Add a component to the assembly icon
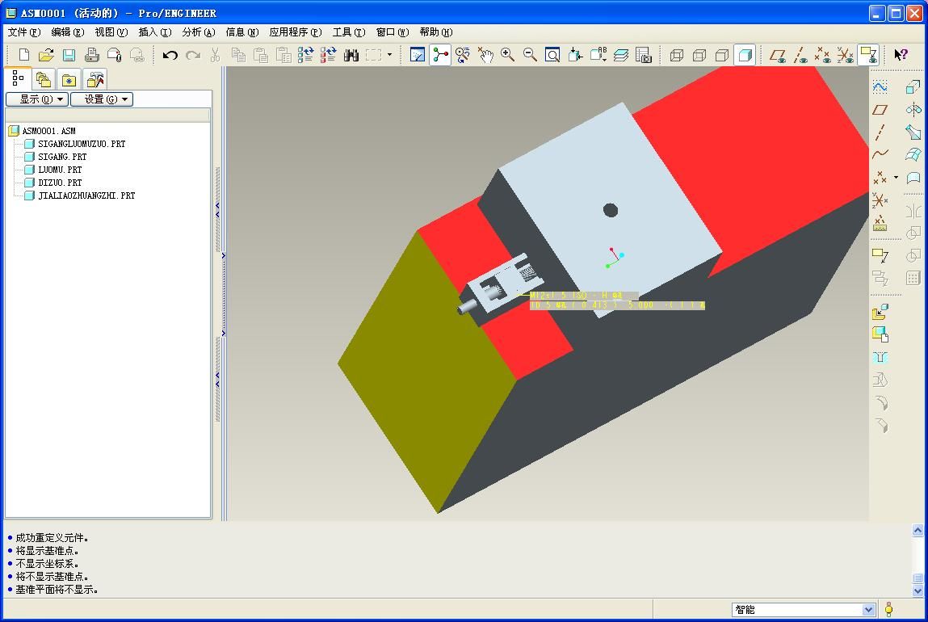This screenshot has width=928, height=622. [x=880, y=311]
